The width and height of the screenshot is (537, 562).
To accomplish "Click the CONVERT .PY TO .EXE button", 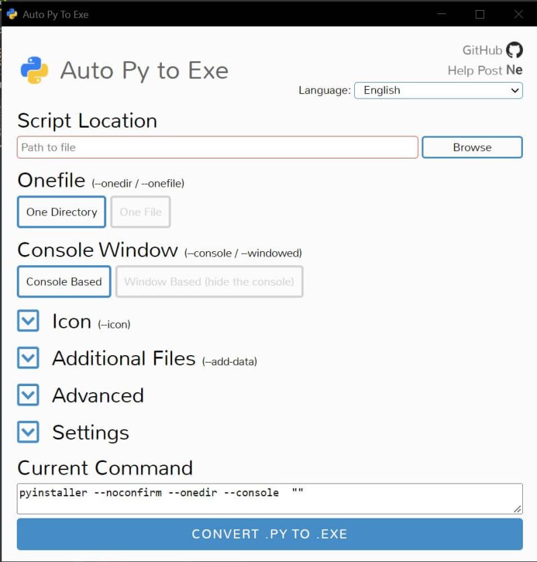I will point(270,534).
